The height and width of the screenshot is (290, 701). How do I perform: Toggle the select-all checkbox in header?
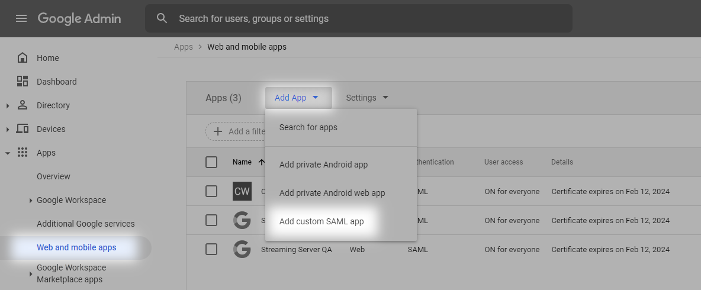click(x=211, y=162)
